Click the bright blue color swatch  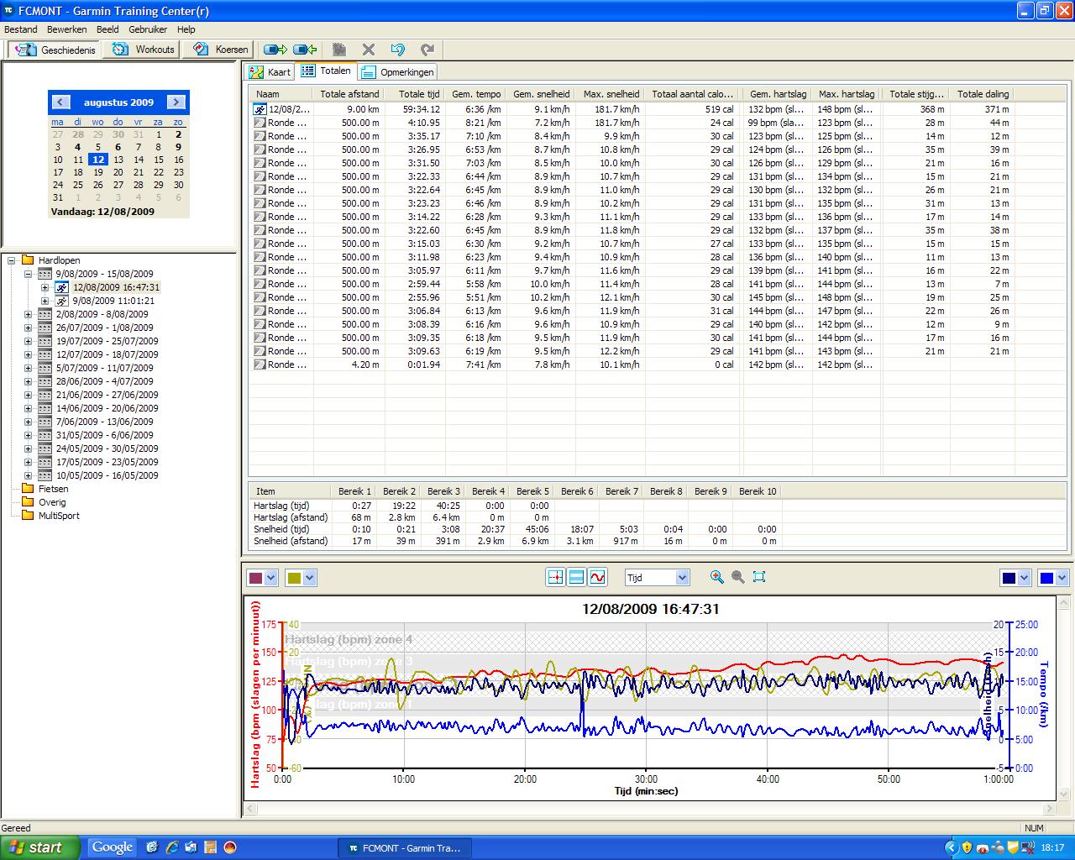pos(1046,578)
